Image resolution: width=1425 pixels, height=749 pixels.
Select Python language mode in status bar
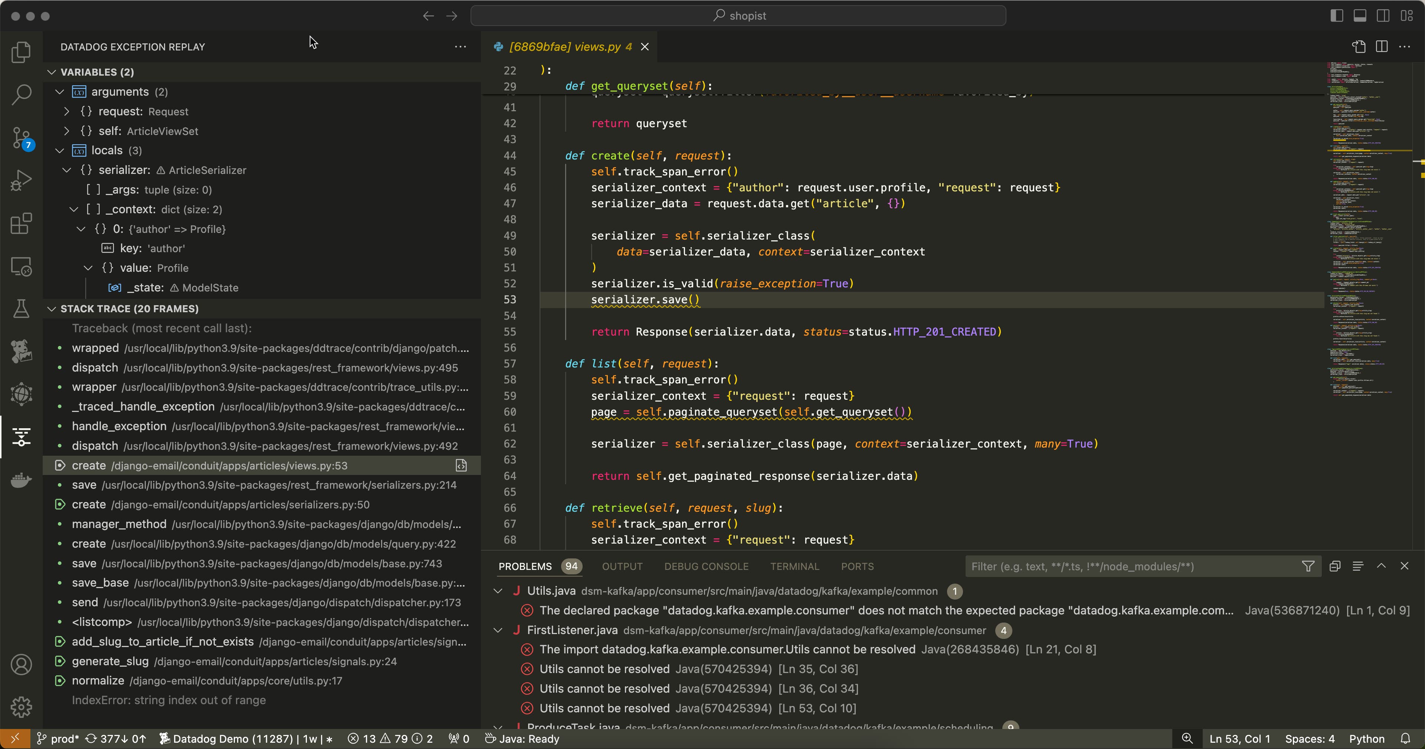(1367, 739)
